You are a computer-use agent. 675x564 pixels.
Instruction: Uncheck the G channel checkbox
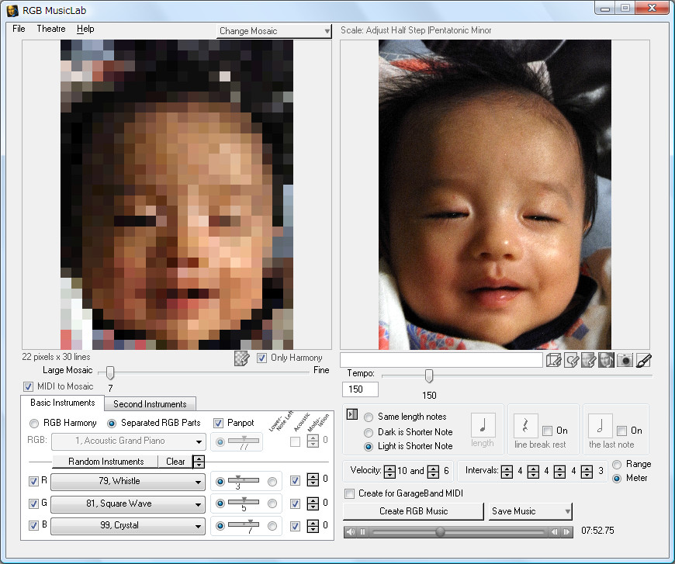tap(33, 503)
